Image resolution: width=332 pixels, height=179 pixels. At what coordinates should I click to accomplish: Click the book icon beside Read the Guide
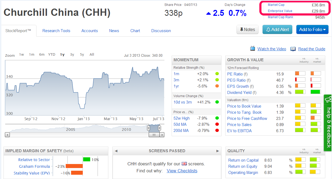tap(293, 49)
